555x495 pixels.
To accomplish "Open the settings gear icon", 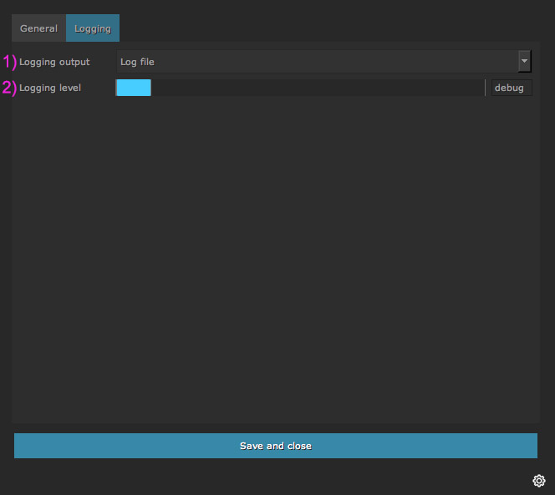I will 539,481.
